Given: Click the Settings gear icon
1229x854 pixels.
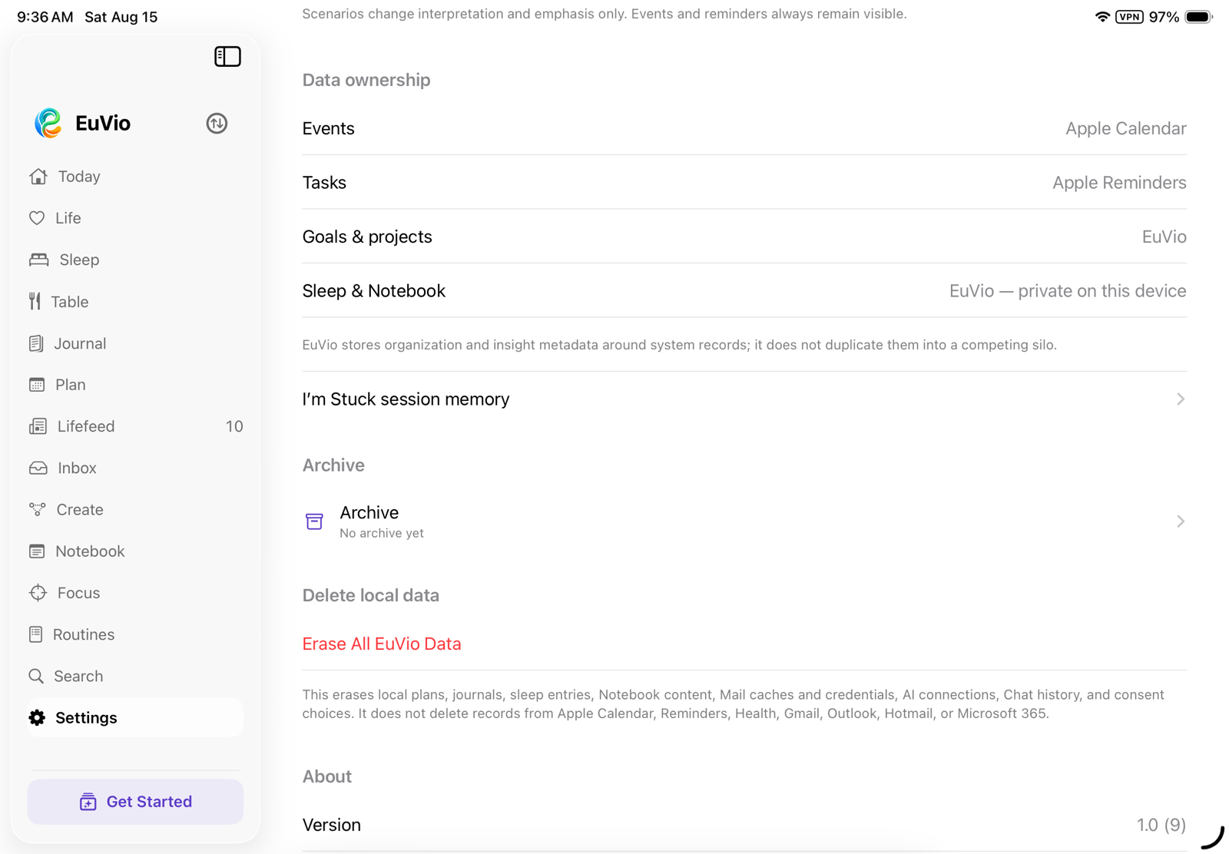Looking at the screenshot, I should click(x=37, y=717).
